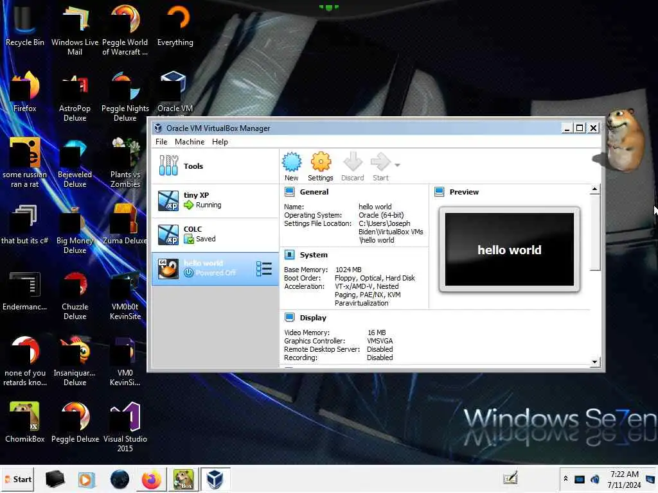
Task: Click the Start arrow toolbar icon
Action: point(380,166)
